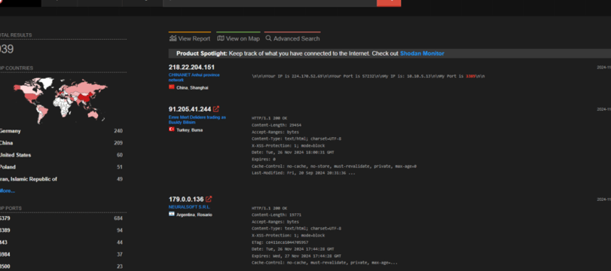Select the top port row with count 684
611x271 pixels.
point(61,218)
